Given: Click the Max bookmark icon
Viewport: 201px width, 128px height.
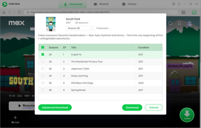Looking at the screenshot, I should click(x=179, y=23).
